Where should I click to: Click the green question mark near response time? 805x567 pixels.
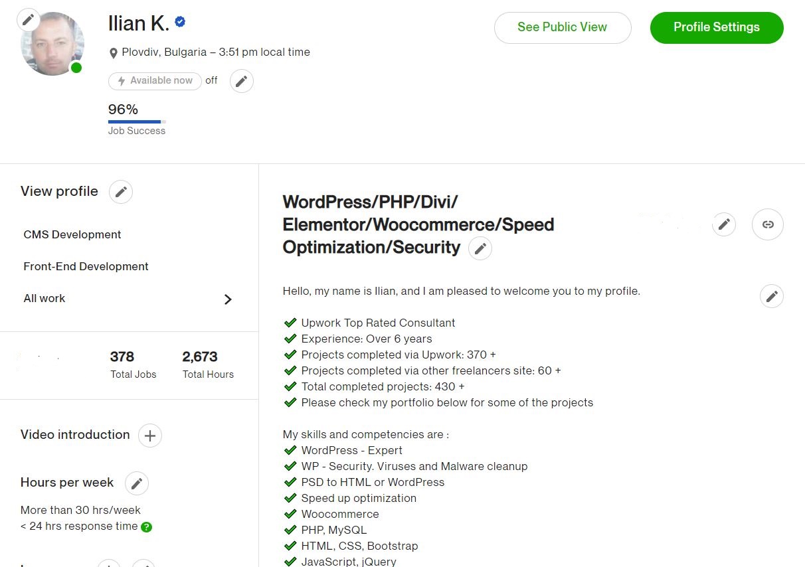(147, 526)
